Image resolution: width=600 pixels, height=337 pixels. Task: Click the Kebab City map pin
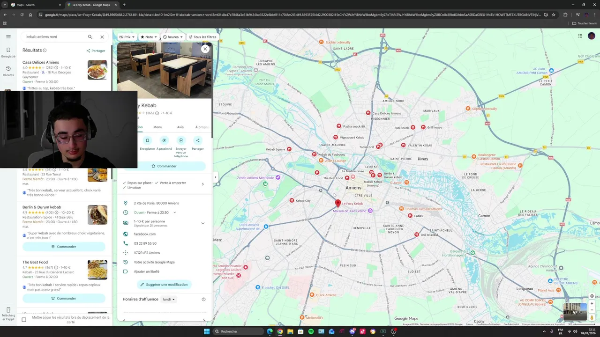[292, 200]
